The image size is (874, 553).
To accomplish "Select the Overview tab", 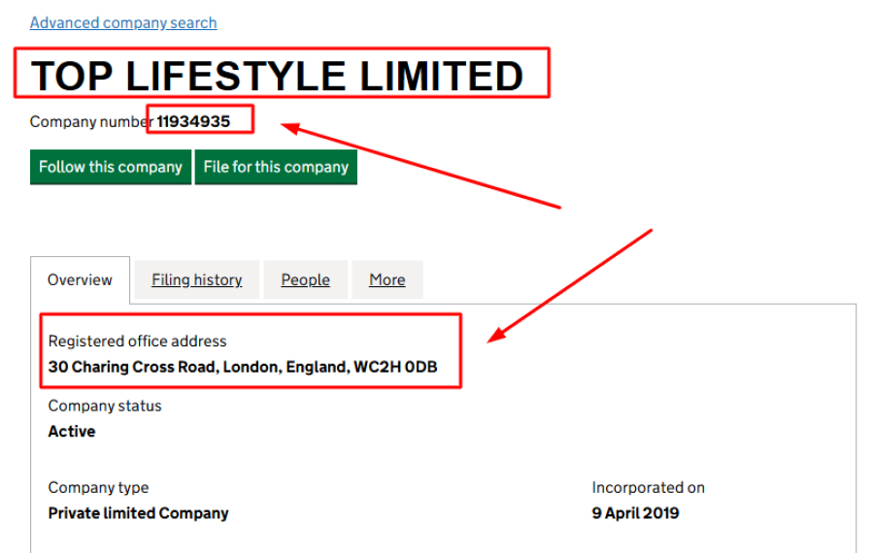I will (x=80, y=279).
